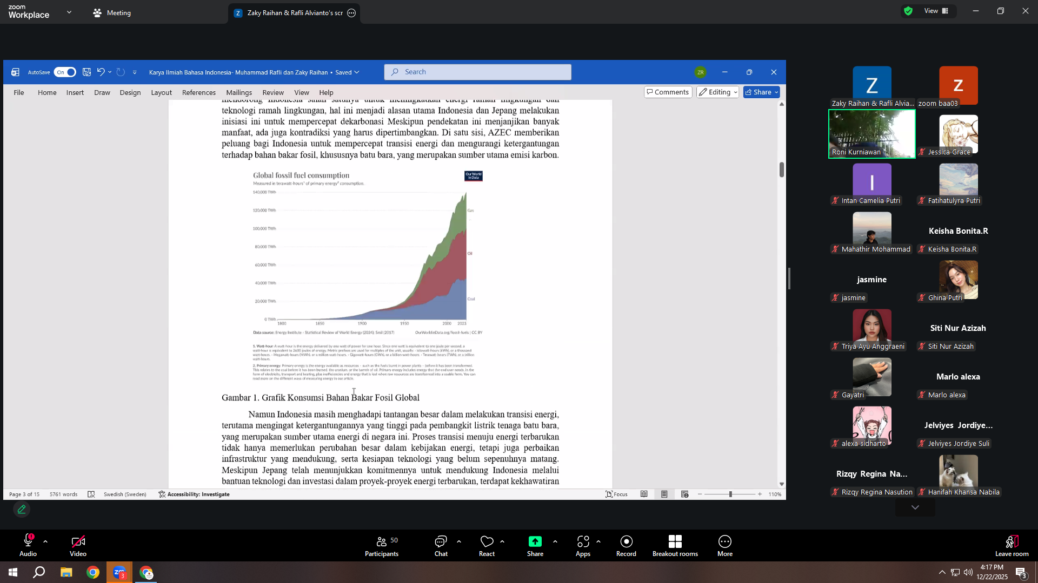Click the scroll-down arrow of Word document
Image resolution: width=1038 pixels, height=583 pixels.
pyautogui.click(x=782, y=484)
